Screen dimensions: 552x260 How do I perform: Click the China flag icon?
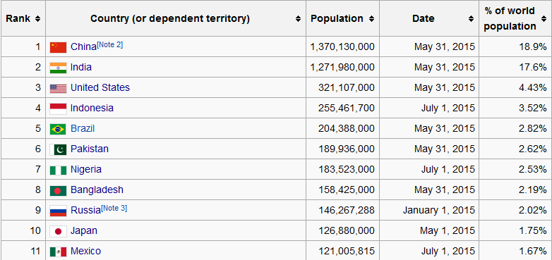58,47
